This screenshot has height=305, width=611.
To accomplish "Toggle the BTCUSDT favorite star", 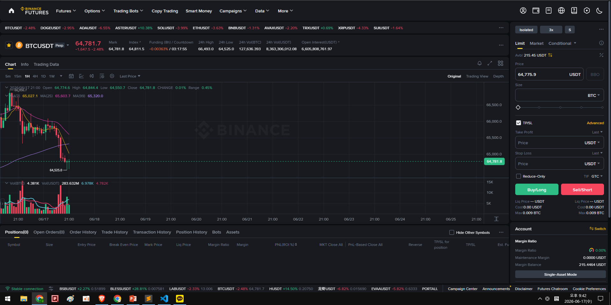I will [x=9, y=46].
